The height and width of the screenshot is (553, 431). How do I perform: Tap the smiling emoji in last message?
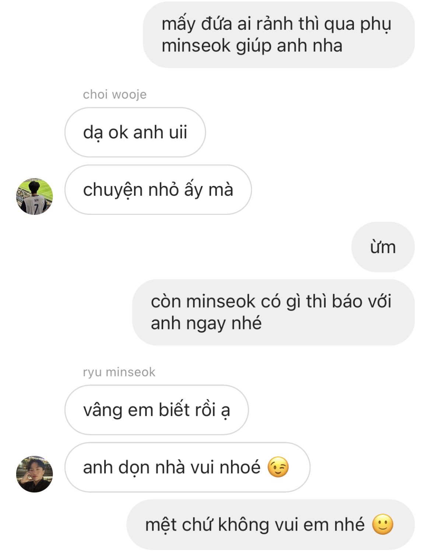(383, 524)
